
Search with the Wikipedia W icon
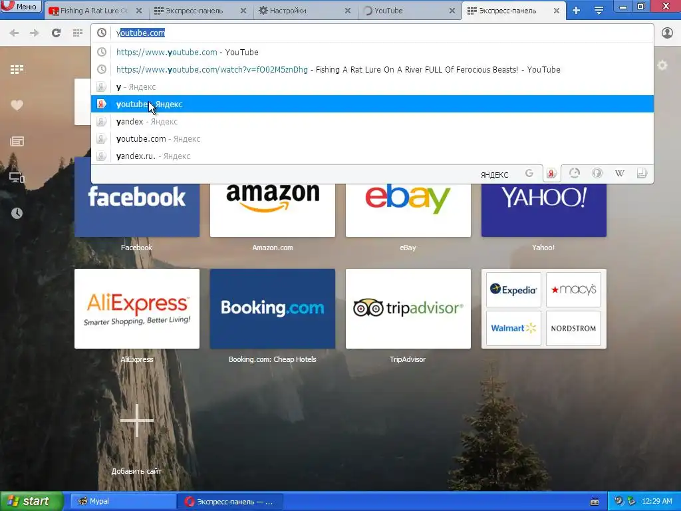620,174
